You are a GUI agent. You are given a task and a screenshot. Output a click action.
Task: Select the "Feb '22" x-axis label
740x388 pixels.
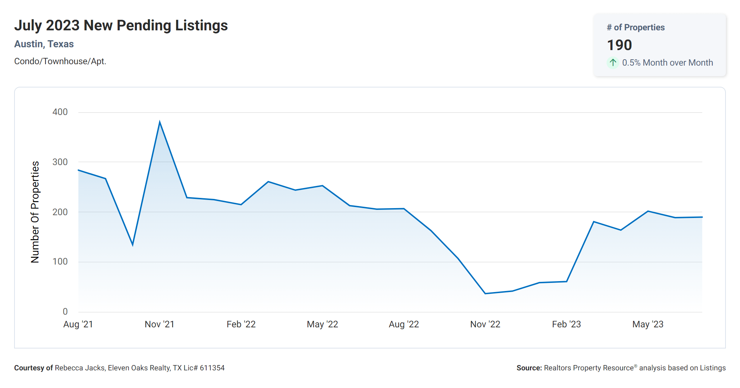(241, 325)
